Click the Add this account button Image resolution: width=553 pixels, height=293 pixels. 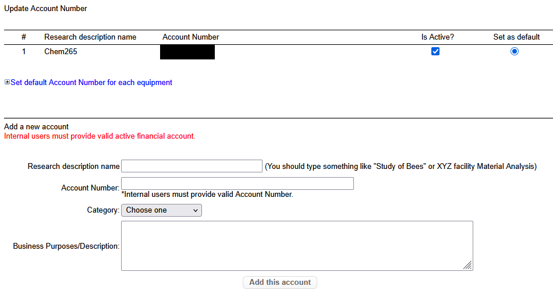pos(280,283)
